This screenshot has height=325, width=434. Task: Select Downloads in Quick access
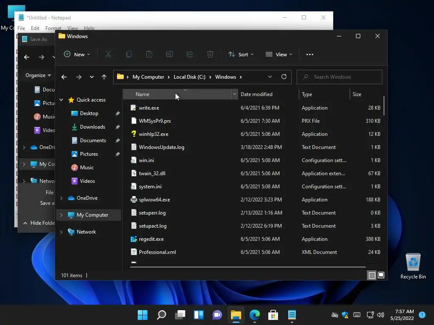92,127
